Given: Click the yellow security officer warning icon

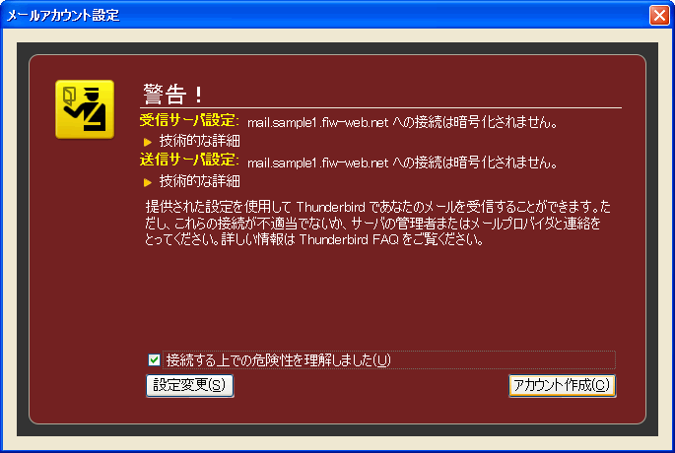Looking at the screenshot, I should coord(85,109).
